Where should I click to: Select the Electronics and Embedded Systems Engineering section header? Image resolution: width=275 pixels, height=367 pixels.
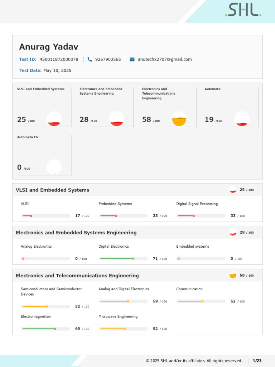pyautogui.click(x=76, y=233)
